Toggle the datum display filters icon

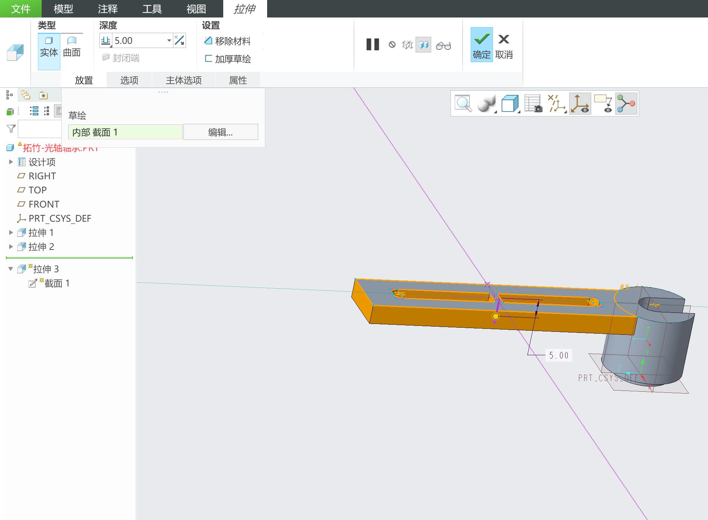click(557, 104)
